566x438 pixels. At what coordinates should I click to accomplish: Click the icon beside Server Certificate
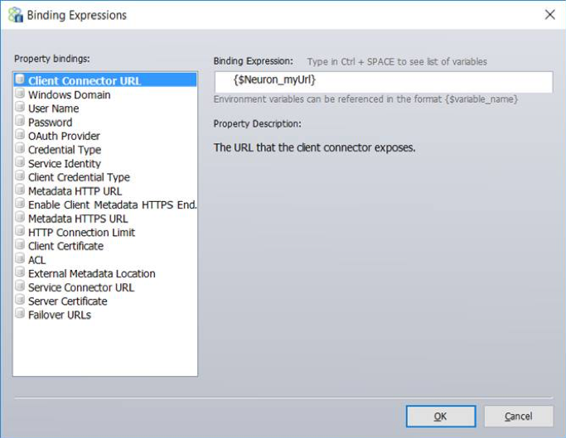click(x=20, y=300)
